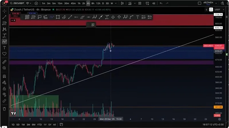This screenshot has height=128, width=229.
Task: Toggle magnet mode in the sidebar
Action: [x=4, y=76]
